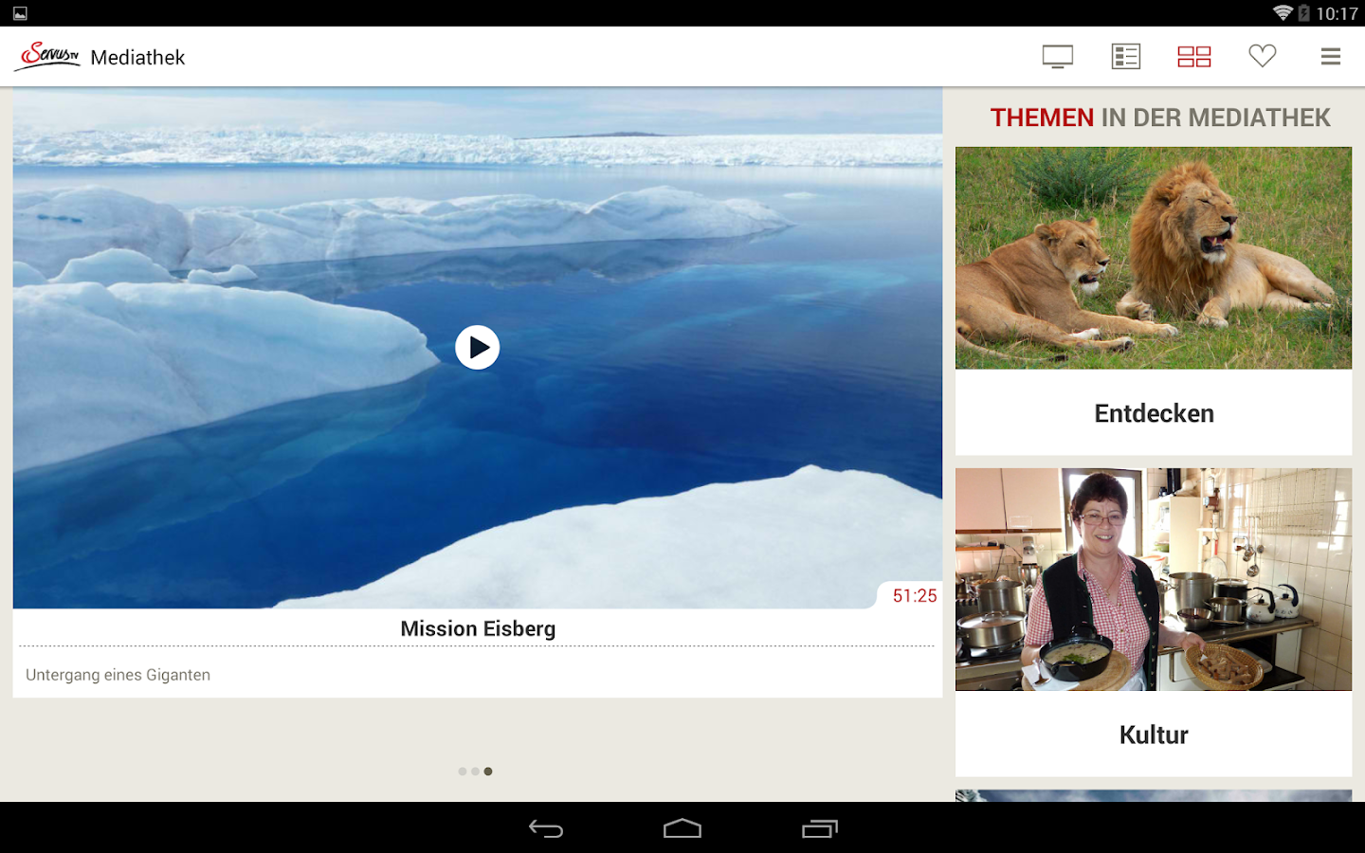This screenshot has width=1365, height=853.
Task: Select the red grid view icon
Action: 1193,56
